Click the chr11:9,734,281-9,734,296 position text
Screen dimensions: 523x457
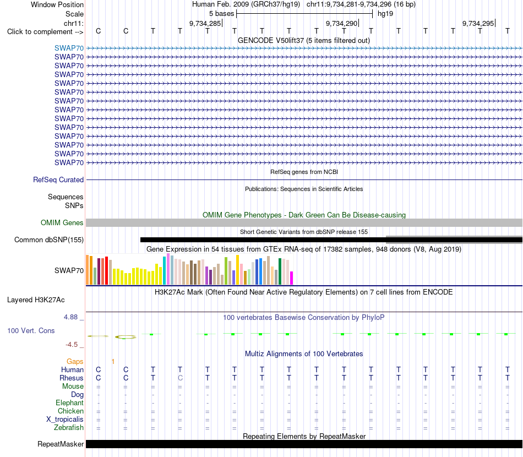(361, 4)
